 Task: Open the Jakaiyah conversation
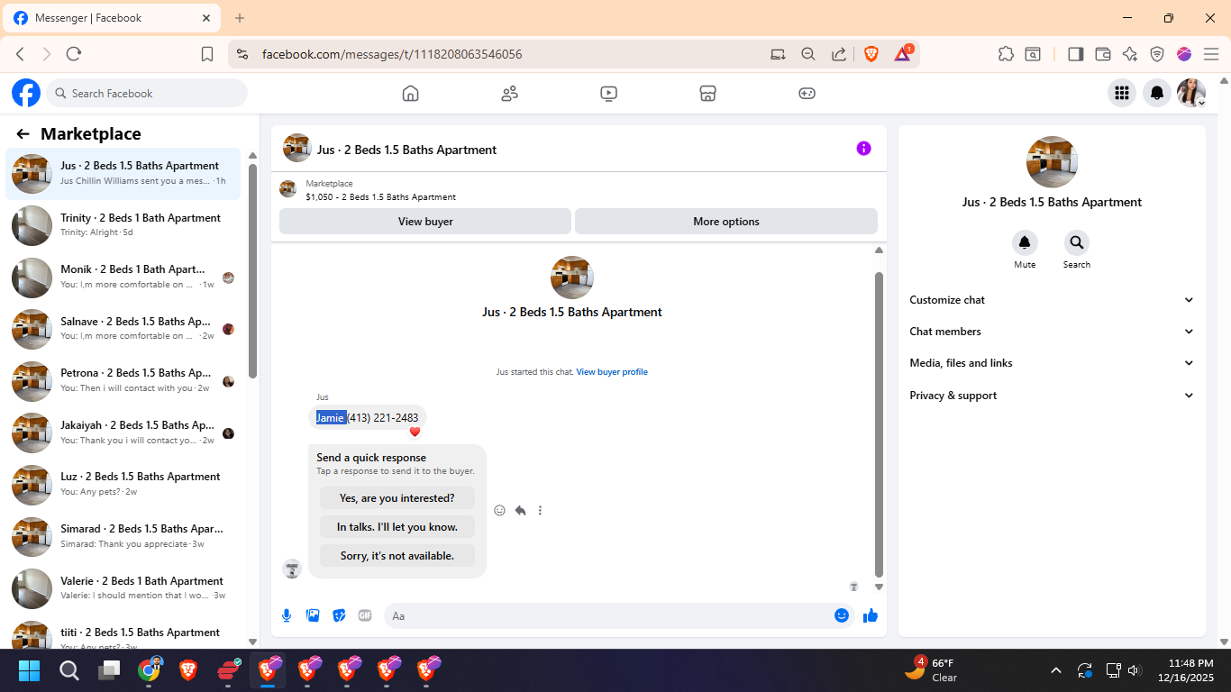point(123,432)
